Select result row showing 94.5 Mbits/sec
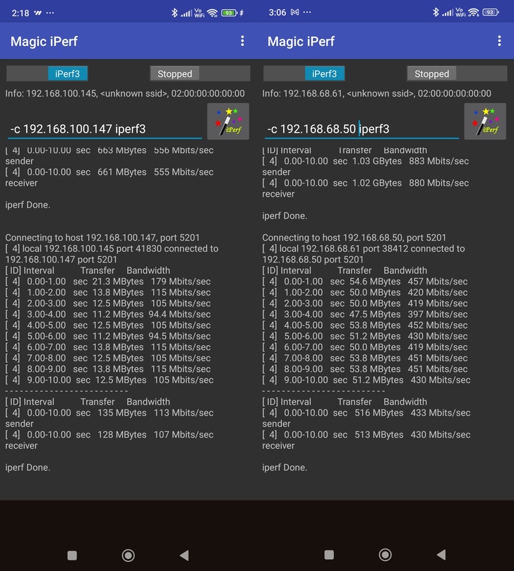The width and height of the screenshot is (514, 571). tap(108, 336)
